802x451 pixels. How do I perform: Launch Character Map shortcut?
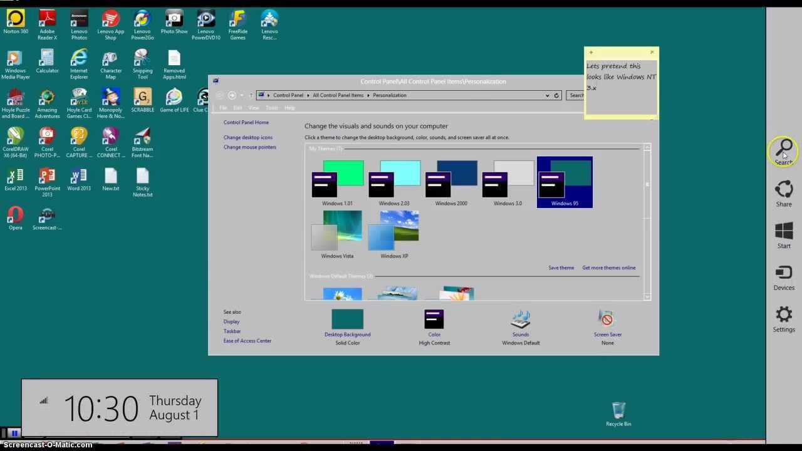tap(110, 65)
